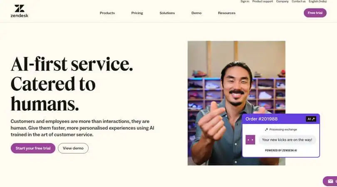The height and width of the screenshot is (187, 337).
Task: Click the Free trial button
Action: pos(315,13)
